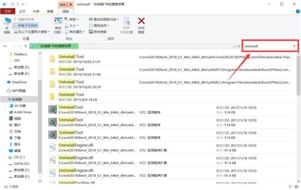This screenshot has width=301, height=190.
Task: Click the title bar properties quick access icon
Action: [x=13, y=4]
